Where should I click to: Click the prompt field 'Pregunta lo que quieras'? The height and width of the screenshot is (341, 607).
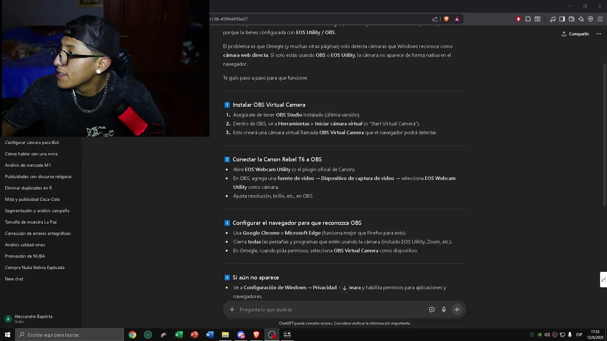[x=332, y=309]
